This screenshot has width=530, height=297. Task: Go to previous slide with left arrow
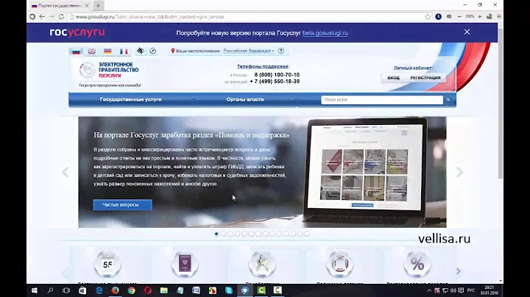[x=65, y=172]
